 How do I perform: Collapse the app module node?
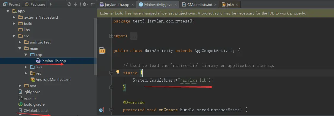click(x=8, y=11)
